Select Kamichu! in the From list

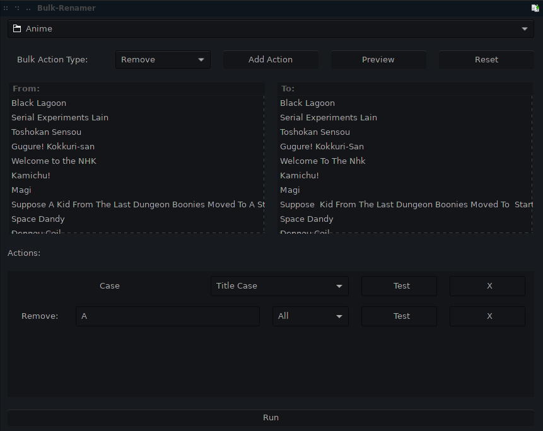pyautogui.click(x=137, y=176)
